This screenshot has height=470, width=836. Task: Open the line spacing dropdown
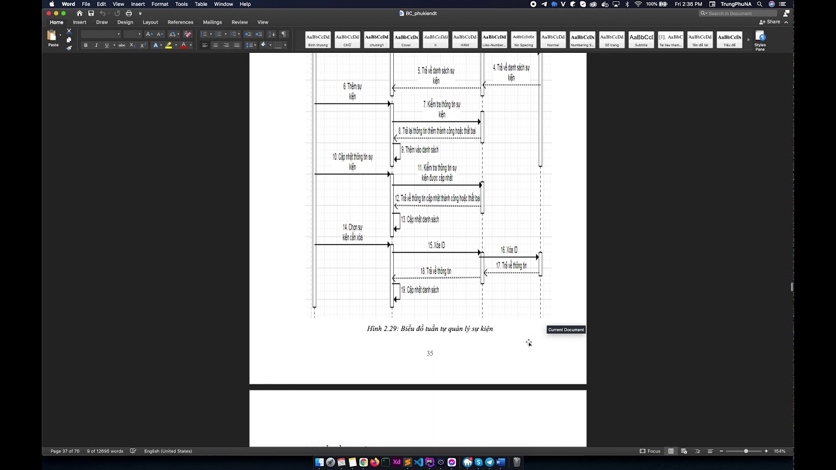(251, 45)
